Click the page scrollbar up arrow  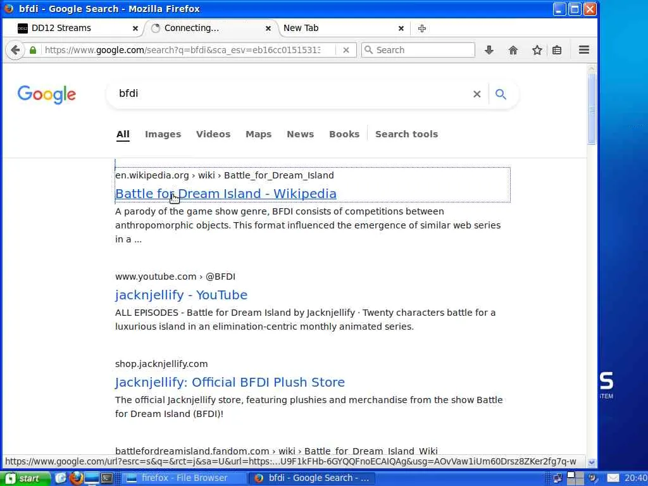click(592, 68)
